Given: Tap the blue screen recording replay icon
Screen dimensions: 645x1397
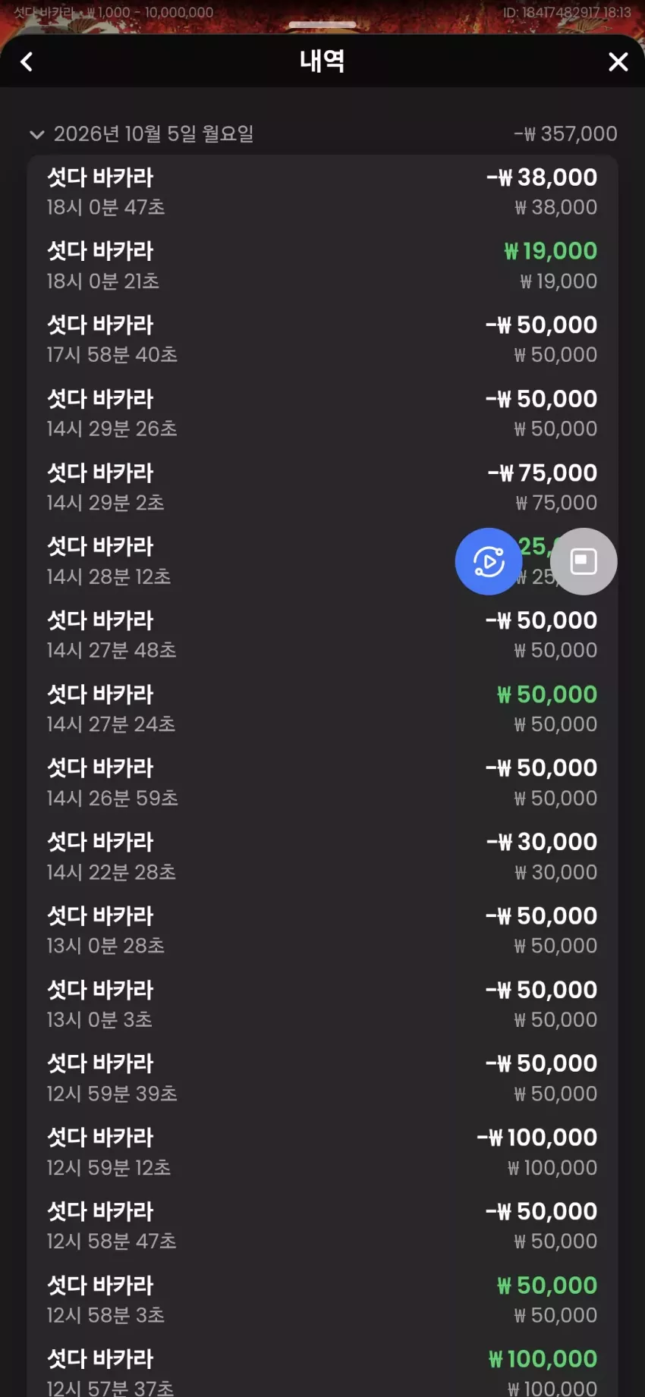Looking at the screenshot, I should (489, 561).
